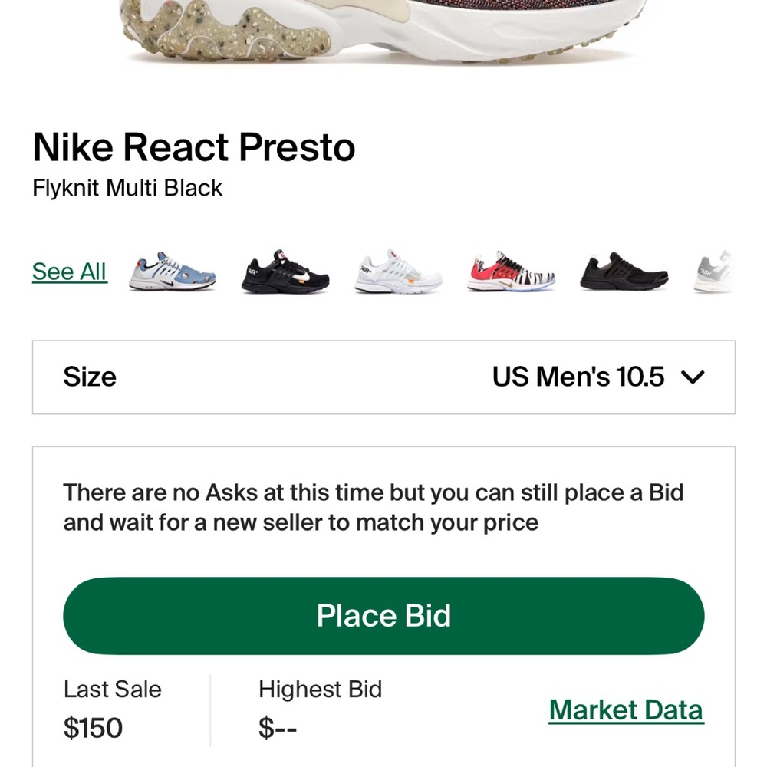The height and width of the screenshot is (767, 767).
Task: Click the Flyknit Multi Black subtitle
Action: coord(128,187)
